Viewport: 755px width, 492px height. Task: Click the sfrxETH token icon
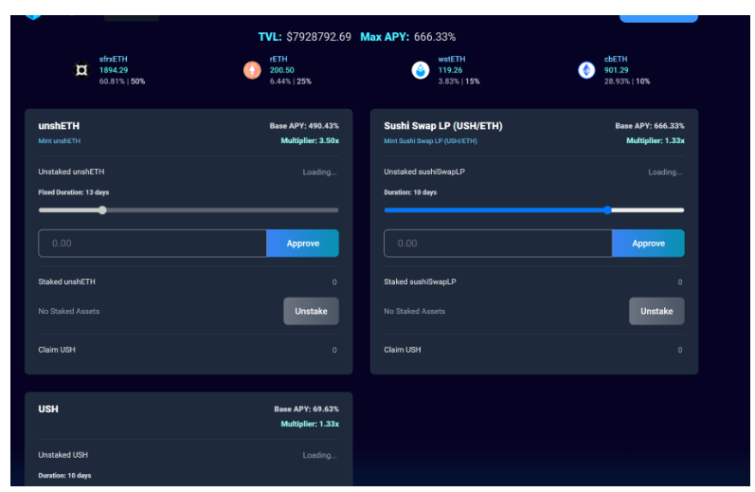click(81, 70)
